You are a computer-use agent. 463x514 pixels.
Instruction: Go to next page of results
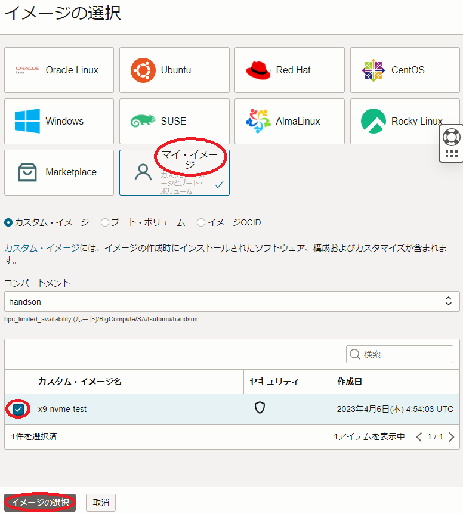451,437
